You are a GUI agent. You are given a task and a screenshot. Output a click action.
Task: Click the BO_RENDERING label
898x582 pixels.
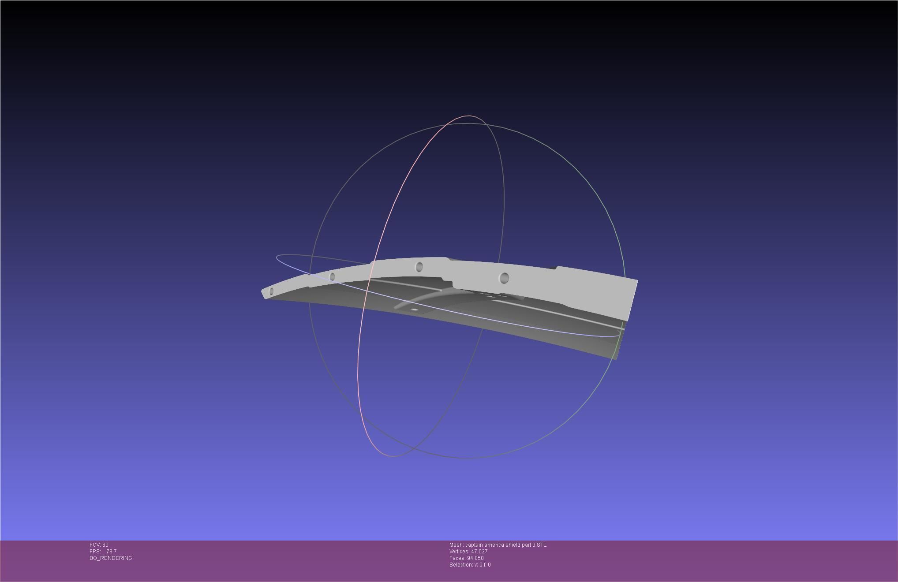coord(111,558)
